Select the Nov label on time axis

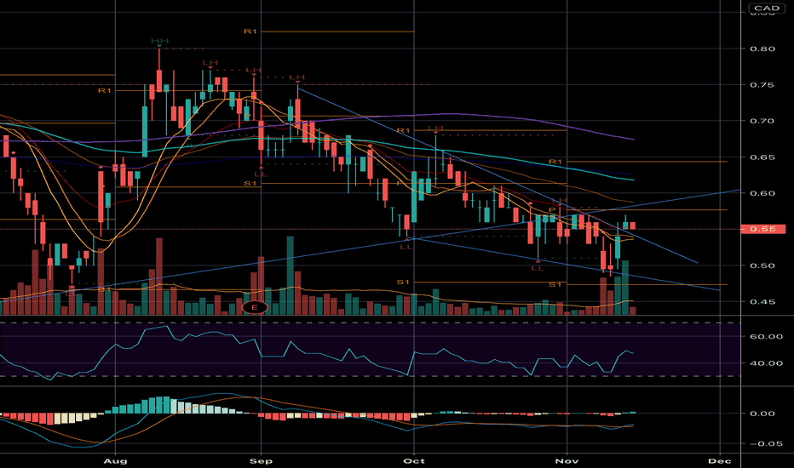pos(567,461)
